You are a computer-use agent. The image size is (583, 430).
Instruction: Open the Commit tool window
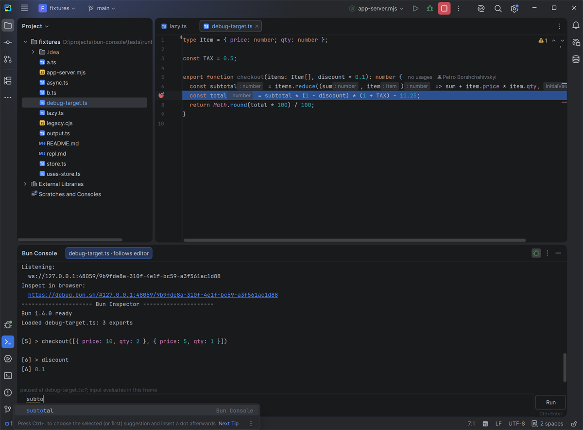8,42
